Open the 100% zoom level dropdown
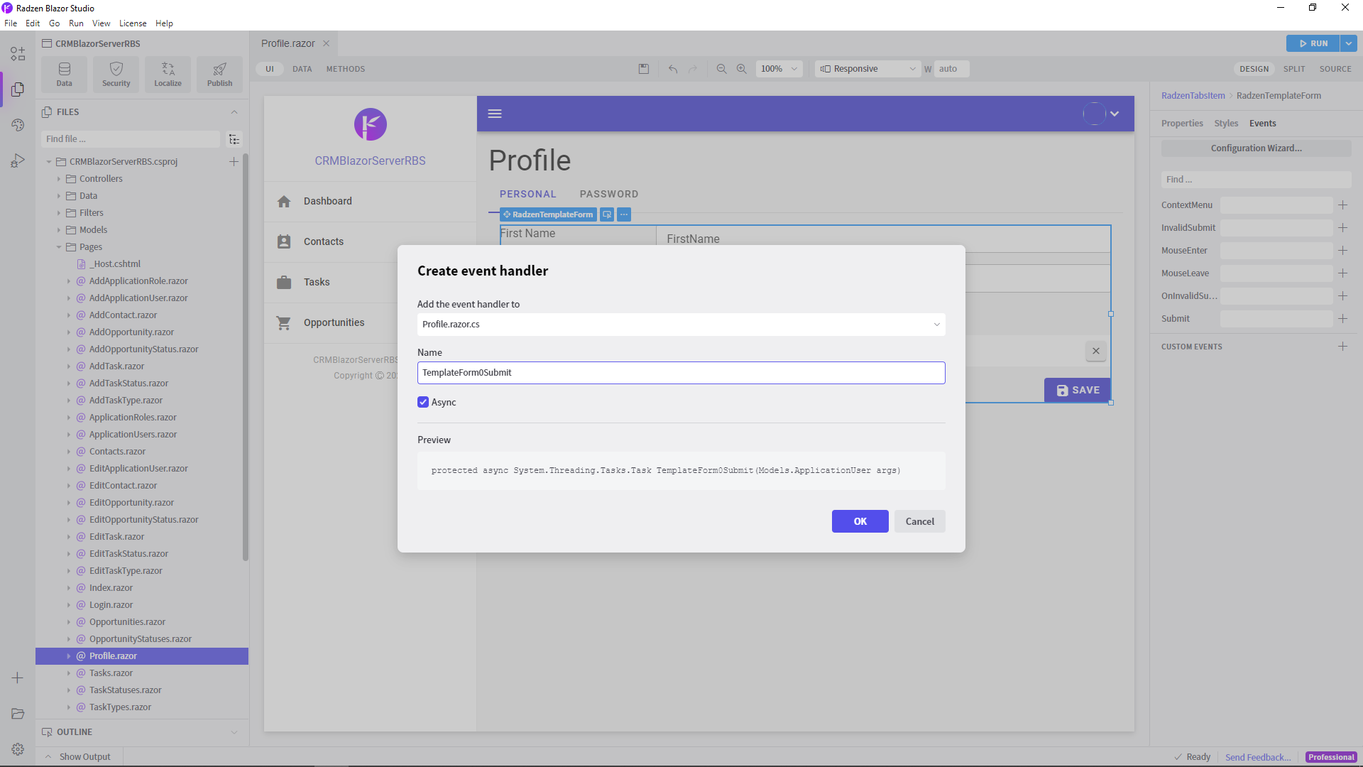This screenshot has width=1363, height=767. (779, 69)
